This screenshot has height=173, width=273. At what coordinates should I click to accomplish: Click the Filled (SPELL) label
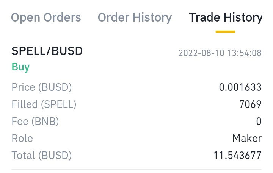pos(44,104)
